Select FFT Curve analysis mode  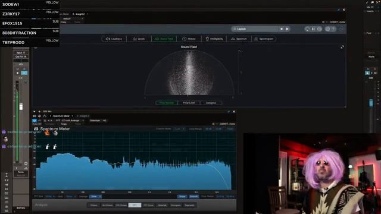tap(148, 205)
